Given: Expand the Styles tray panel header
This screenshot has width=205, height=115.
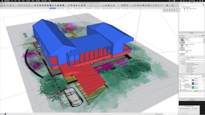Looking at the screenshot, I should pyautogui.click(x=192, y=99).
